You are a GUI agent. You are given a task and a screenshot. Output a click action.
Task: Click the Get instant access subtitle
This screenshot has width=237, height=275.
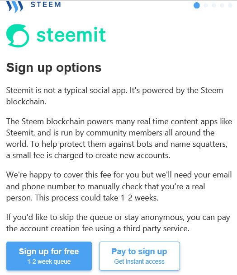[x=139, y=261]
